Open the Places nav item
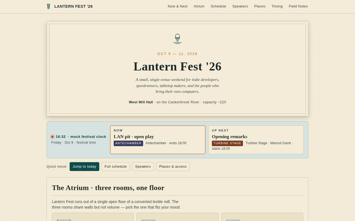The height and width of the screenshot is (221, 355). 260,6
